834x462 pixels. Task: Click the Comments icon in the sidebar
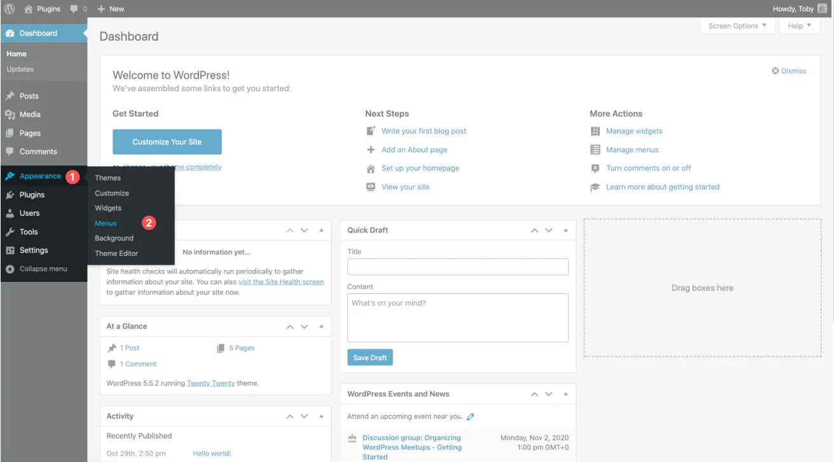(x=10, y=151)
